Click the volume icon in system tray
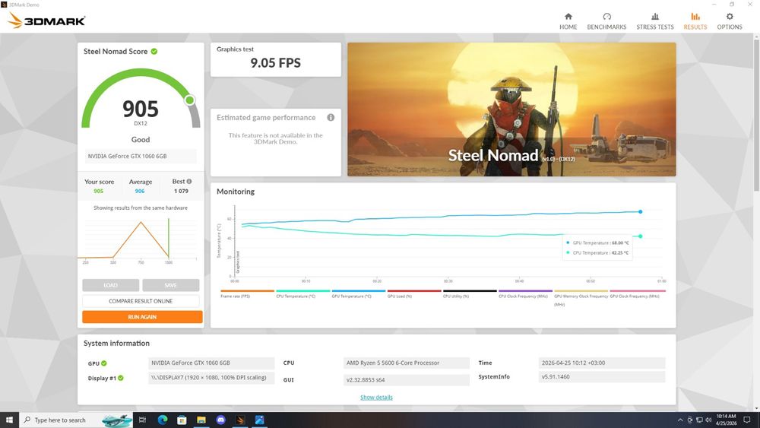 pos(708,420)
